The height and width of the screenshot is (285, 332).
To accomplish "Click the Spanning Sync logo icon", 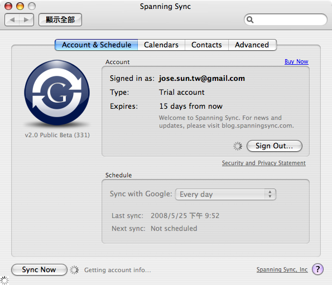I will (57, 93).
